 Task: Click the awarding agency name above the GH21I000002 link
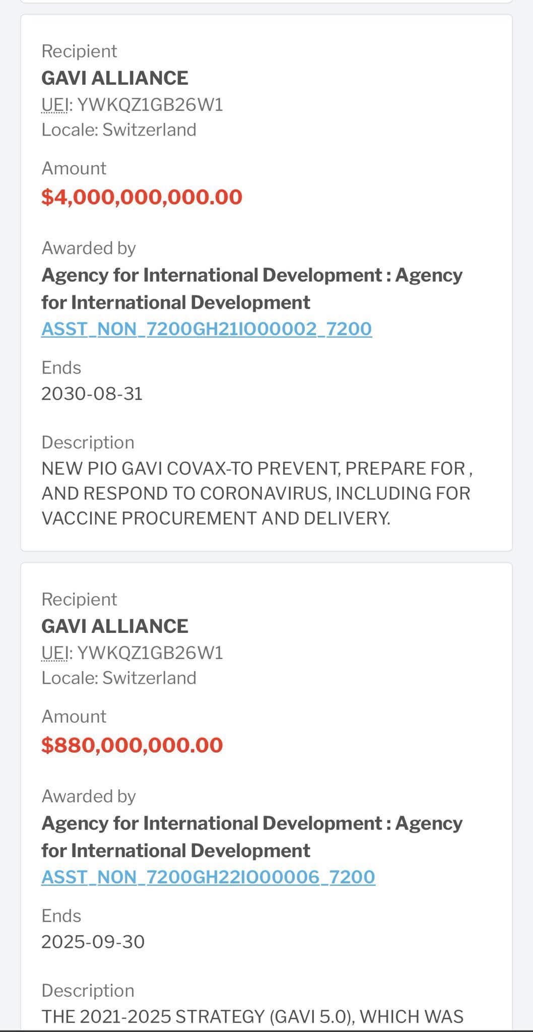(252, 289)
